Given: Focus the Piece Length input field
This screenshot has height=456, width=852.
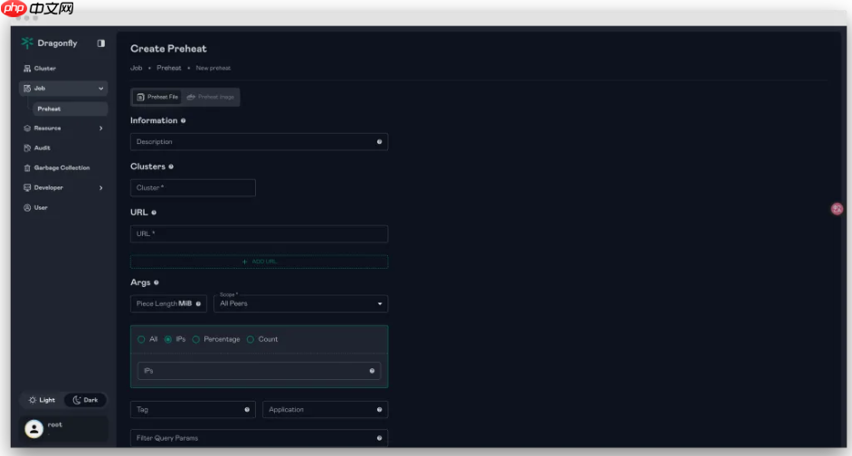Looking at the screenshot, I should [168, 304].
